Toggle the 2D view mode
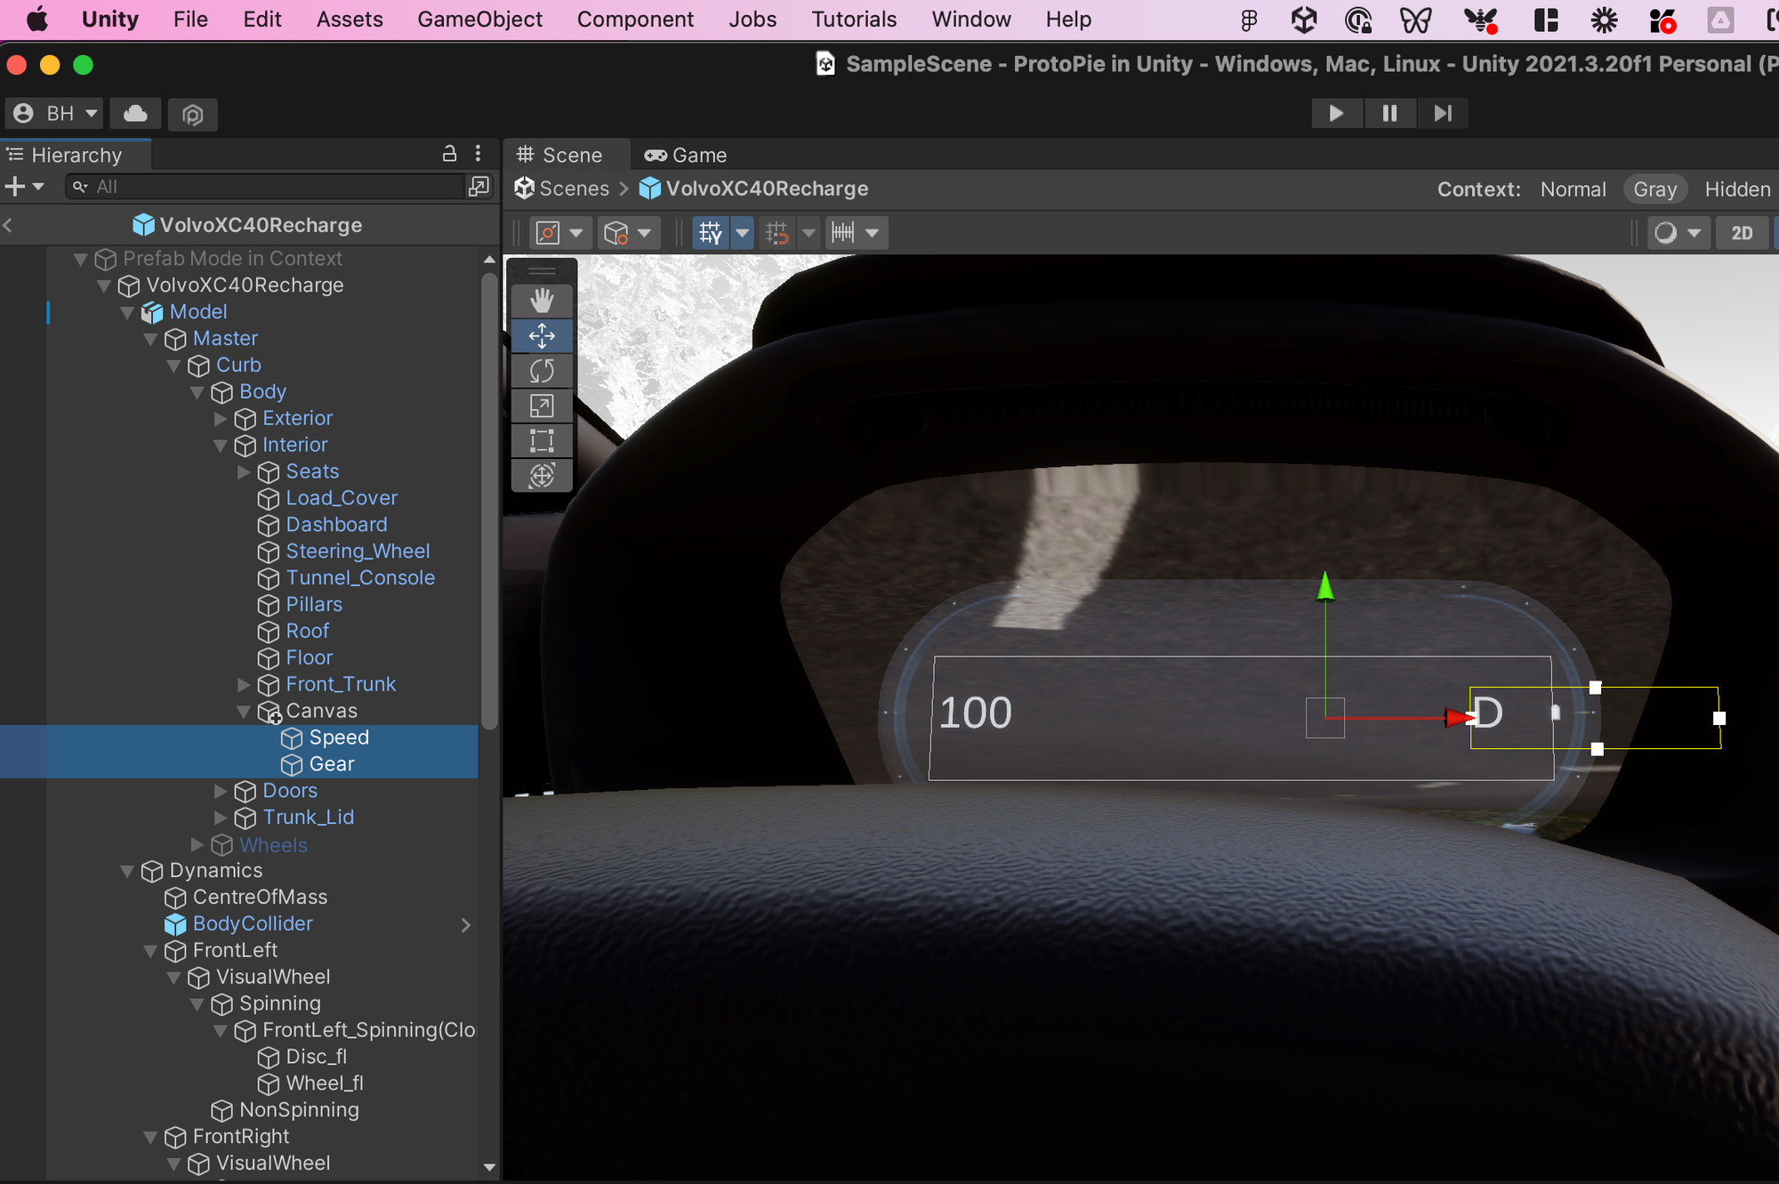Image resolution: width=1779 pixels, height=1184 pixels. (1741, 233)
